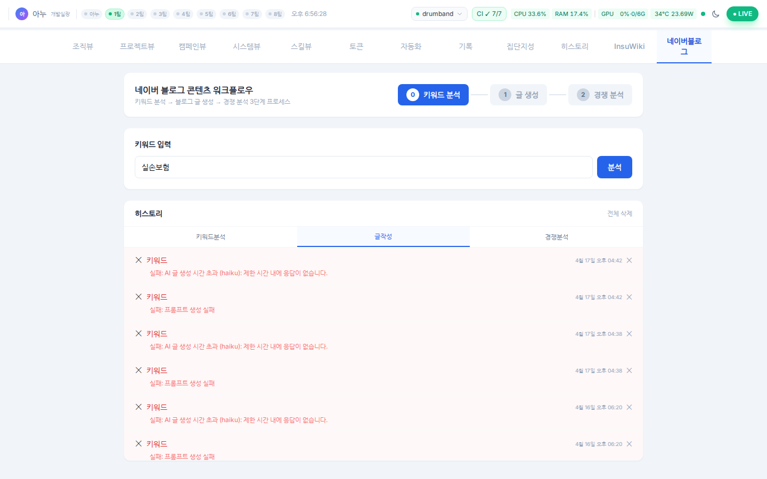Dismiss the last 4월 16일 프롬프트 생성 실패 entry
Viewport: 767px width, 479px height.
(629, 444)
